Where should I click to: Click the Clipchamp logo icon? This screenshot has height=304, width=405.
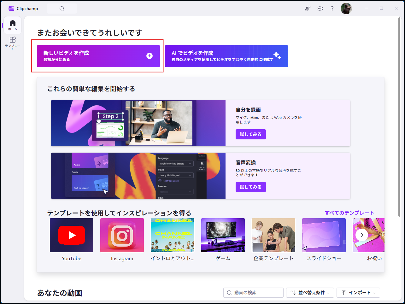pyautogui.click(x=11, y=9)
